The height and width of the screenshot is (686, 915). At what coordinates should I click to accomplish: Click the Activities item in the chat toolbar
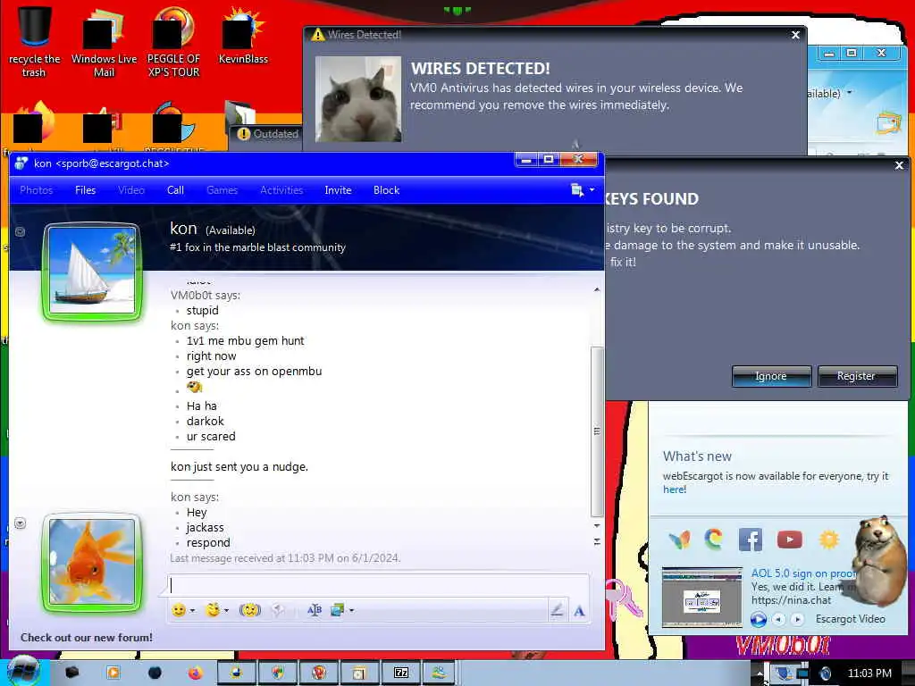coord(281,190)
